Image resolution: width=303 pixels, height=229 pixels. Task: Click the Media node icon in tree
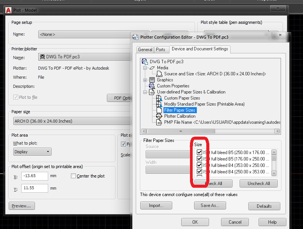click(x=152, y=68)
